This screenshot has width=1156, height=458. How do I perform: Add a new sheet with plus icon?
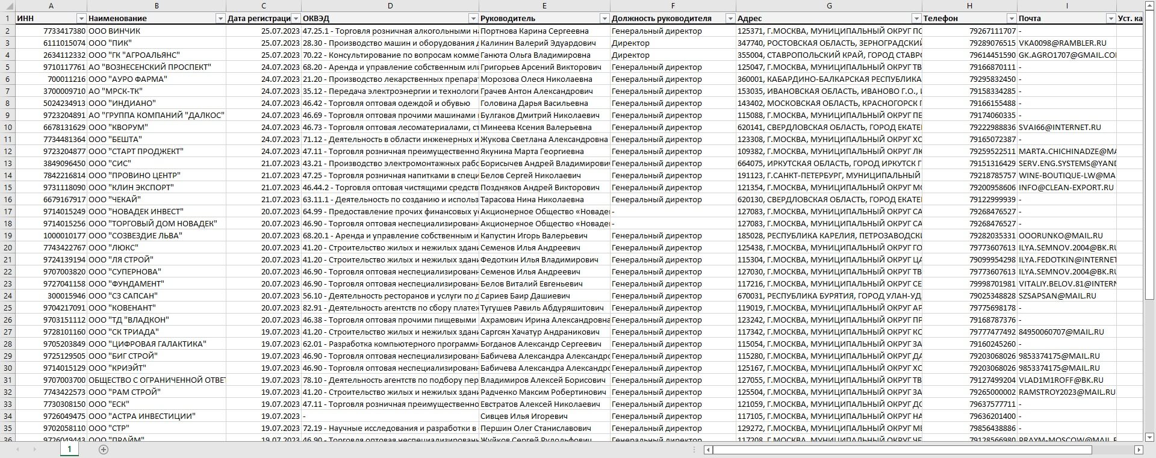[x=104, y=450]
